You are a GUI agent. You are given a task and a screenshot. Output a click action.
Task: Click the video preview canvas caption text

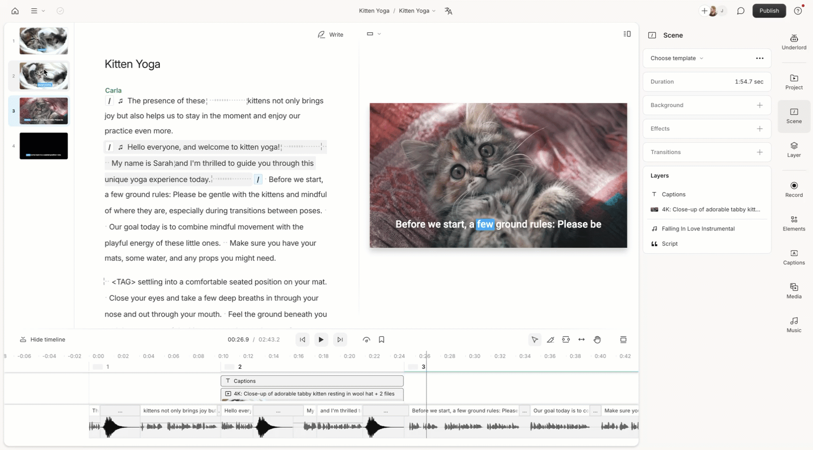point(498,225)
